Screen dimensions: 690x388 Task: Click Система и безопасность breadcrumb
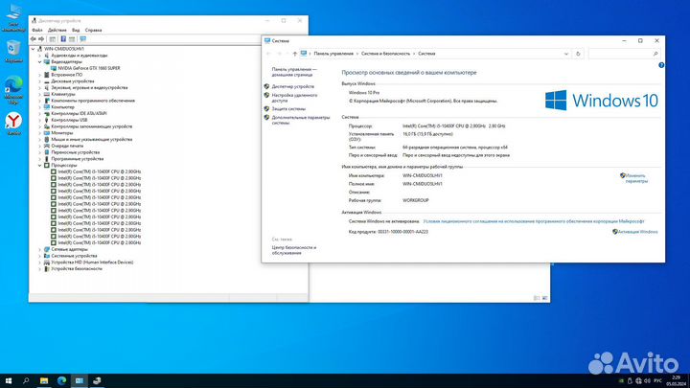coord(385,54)
